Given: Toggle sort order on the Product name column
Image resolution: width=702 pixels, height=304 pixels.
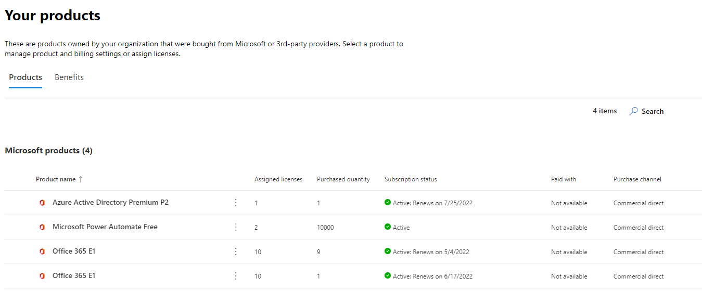Looking at the screenshot, I should (59, 179).
